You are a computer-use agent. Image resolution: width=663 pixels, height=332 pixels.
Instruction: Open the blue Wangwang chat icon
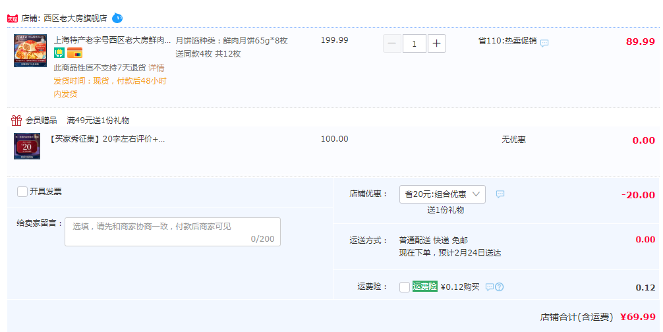117,18
